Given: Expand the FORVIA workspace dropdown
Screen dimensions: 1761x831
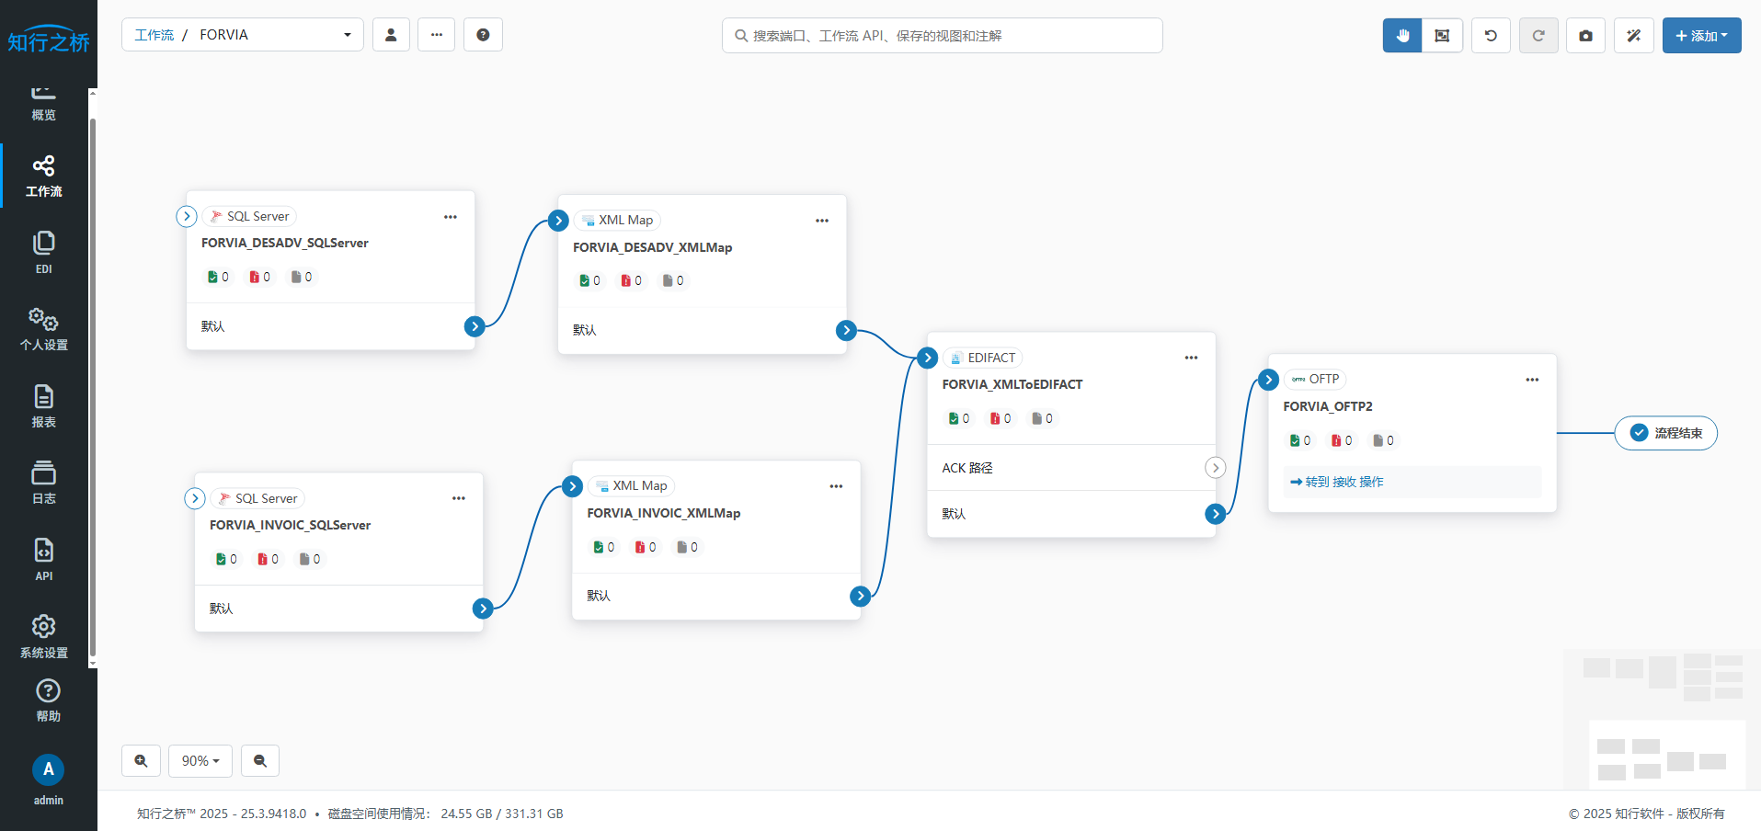Looking at the screenshot, I should click(347, 35).
